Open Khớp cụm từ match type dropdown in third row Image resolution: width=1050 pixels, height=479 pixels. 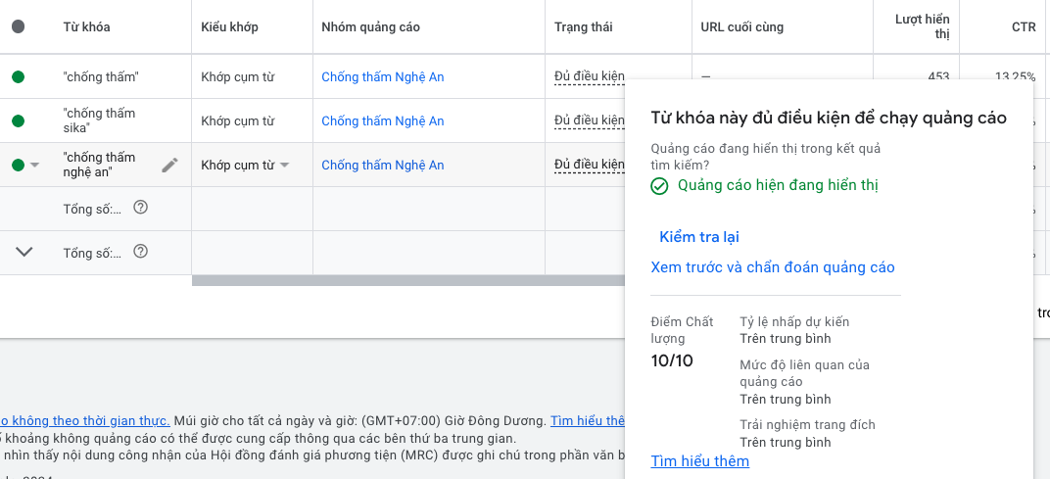[285, 166]
